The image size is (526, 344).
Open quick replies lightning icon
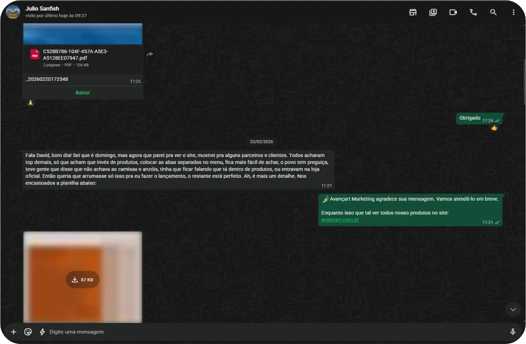point(42,331)
